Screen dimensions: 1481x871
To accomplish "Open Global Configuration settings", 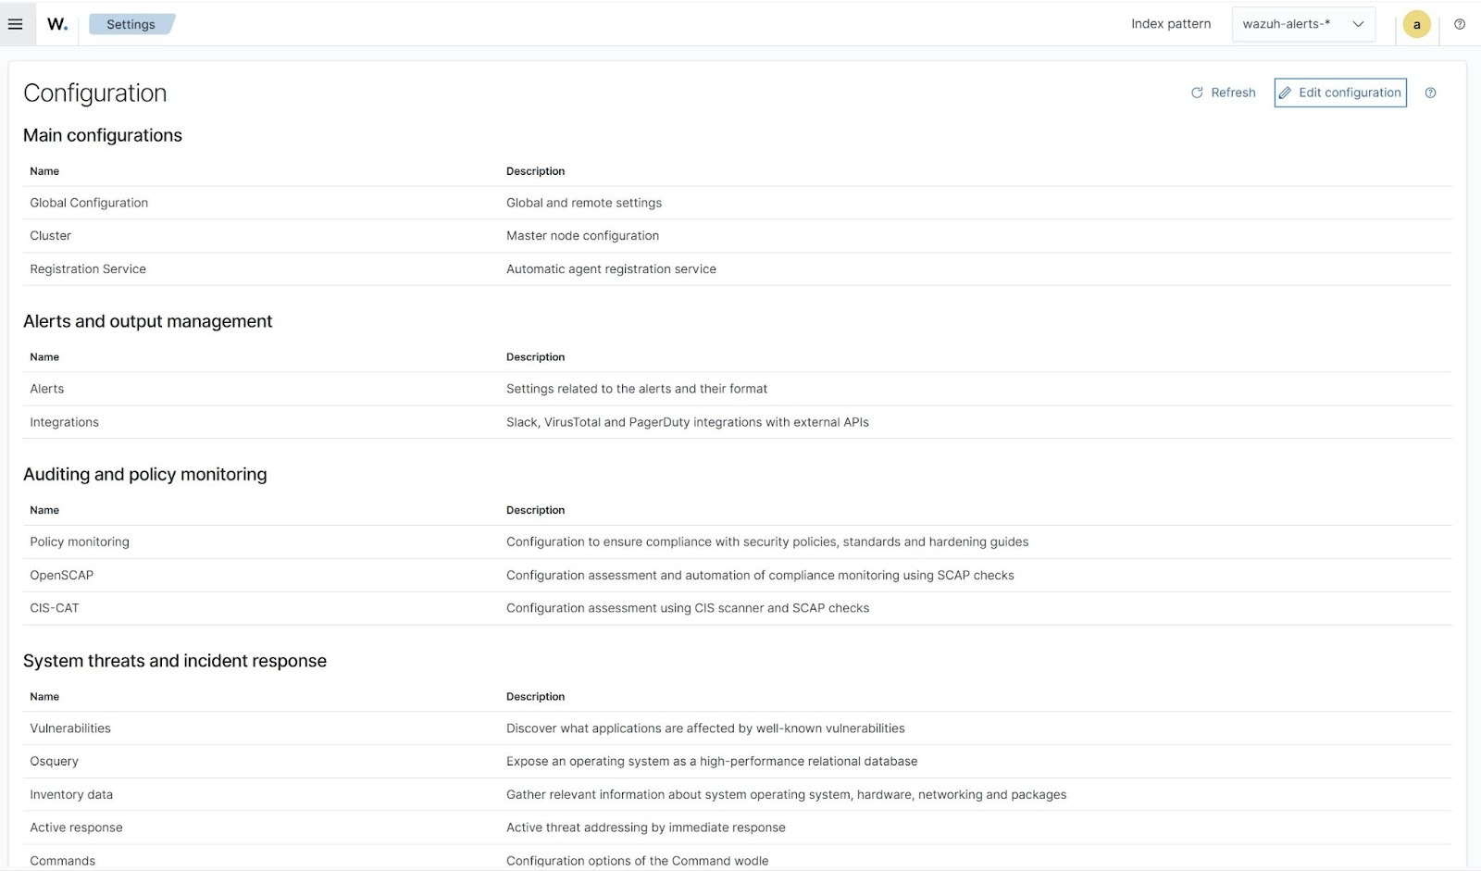I will (89, 203).
